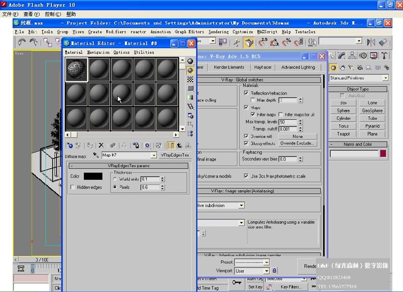Screen dimensions: 403x292
Task: Toggle the Spinner Snap magnet
Action: pyautogui.click(x=298, y=42)
